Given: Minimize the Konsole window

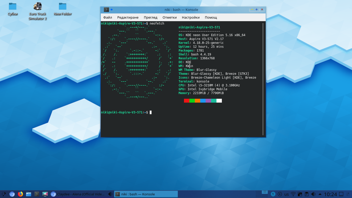Looking at the screenshot, I should (252, 10).
